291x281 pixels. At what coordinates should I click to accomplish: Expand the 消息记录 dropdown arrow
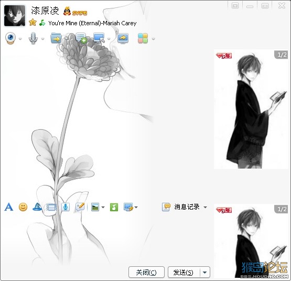(205, 207)
